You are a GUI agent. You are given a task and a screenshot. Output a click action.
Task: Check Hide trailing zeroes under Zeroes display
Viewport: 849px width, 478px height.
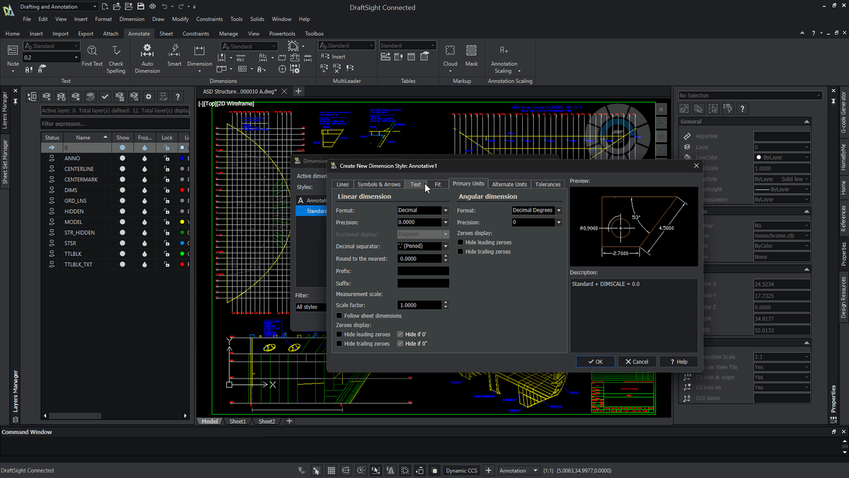pos(338,343)
